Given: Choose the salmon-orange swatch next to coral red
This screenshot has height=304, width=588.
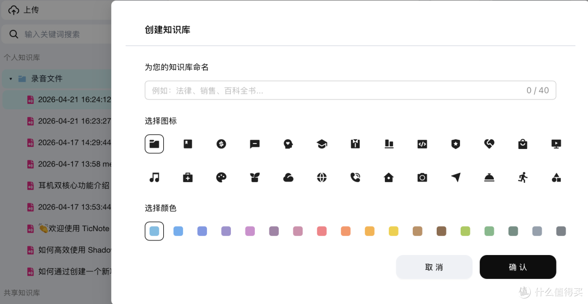Looking at the screenshot, I should [346, 231].
